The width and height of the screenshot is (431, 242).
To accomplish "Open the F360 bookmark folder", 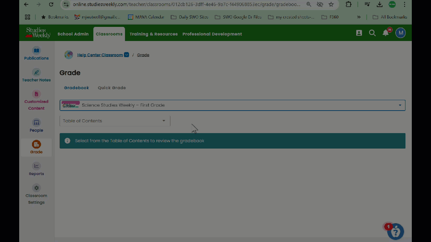I will [x=330, y=17].
